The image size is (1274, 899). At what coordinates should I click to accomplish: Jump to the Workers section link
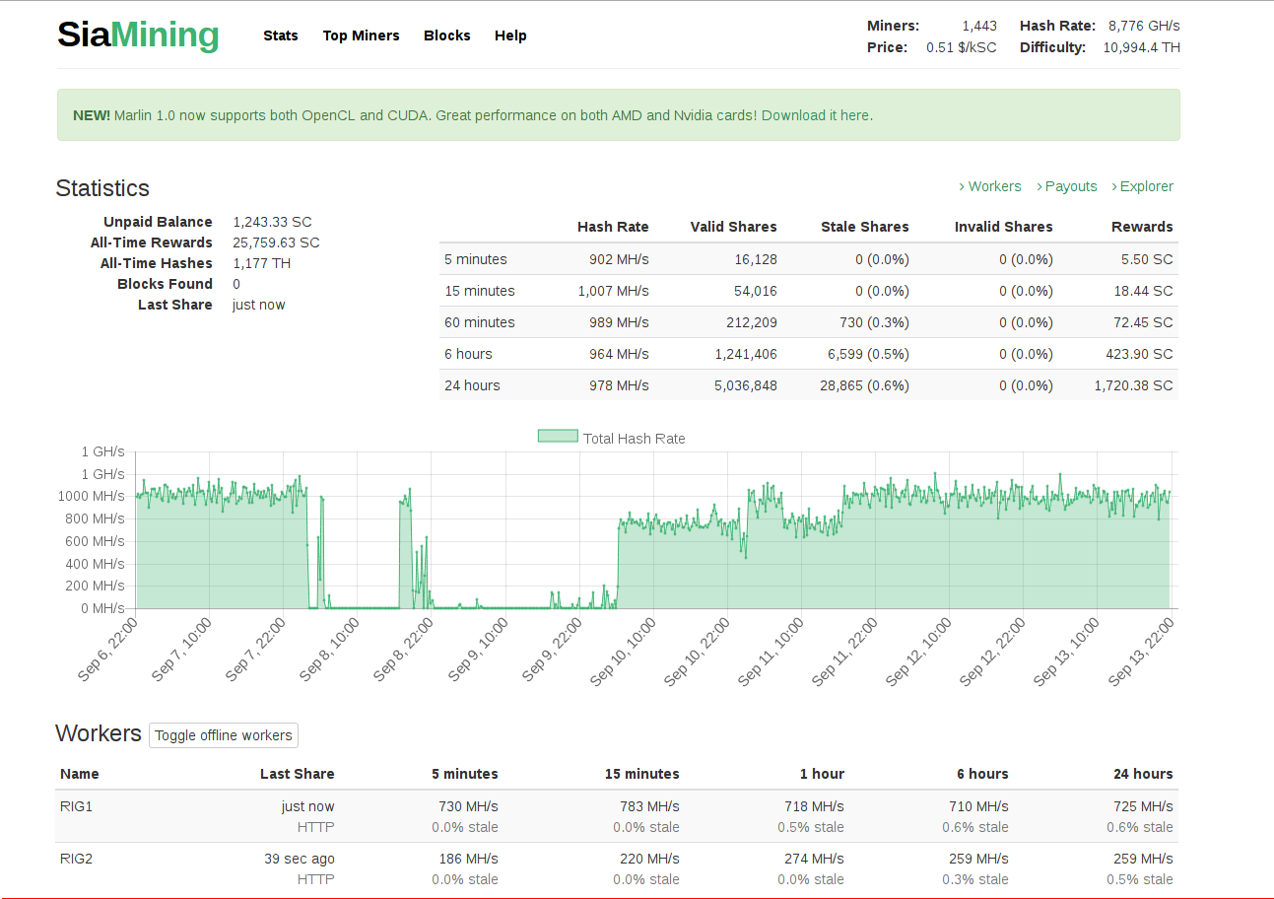990,186
